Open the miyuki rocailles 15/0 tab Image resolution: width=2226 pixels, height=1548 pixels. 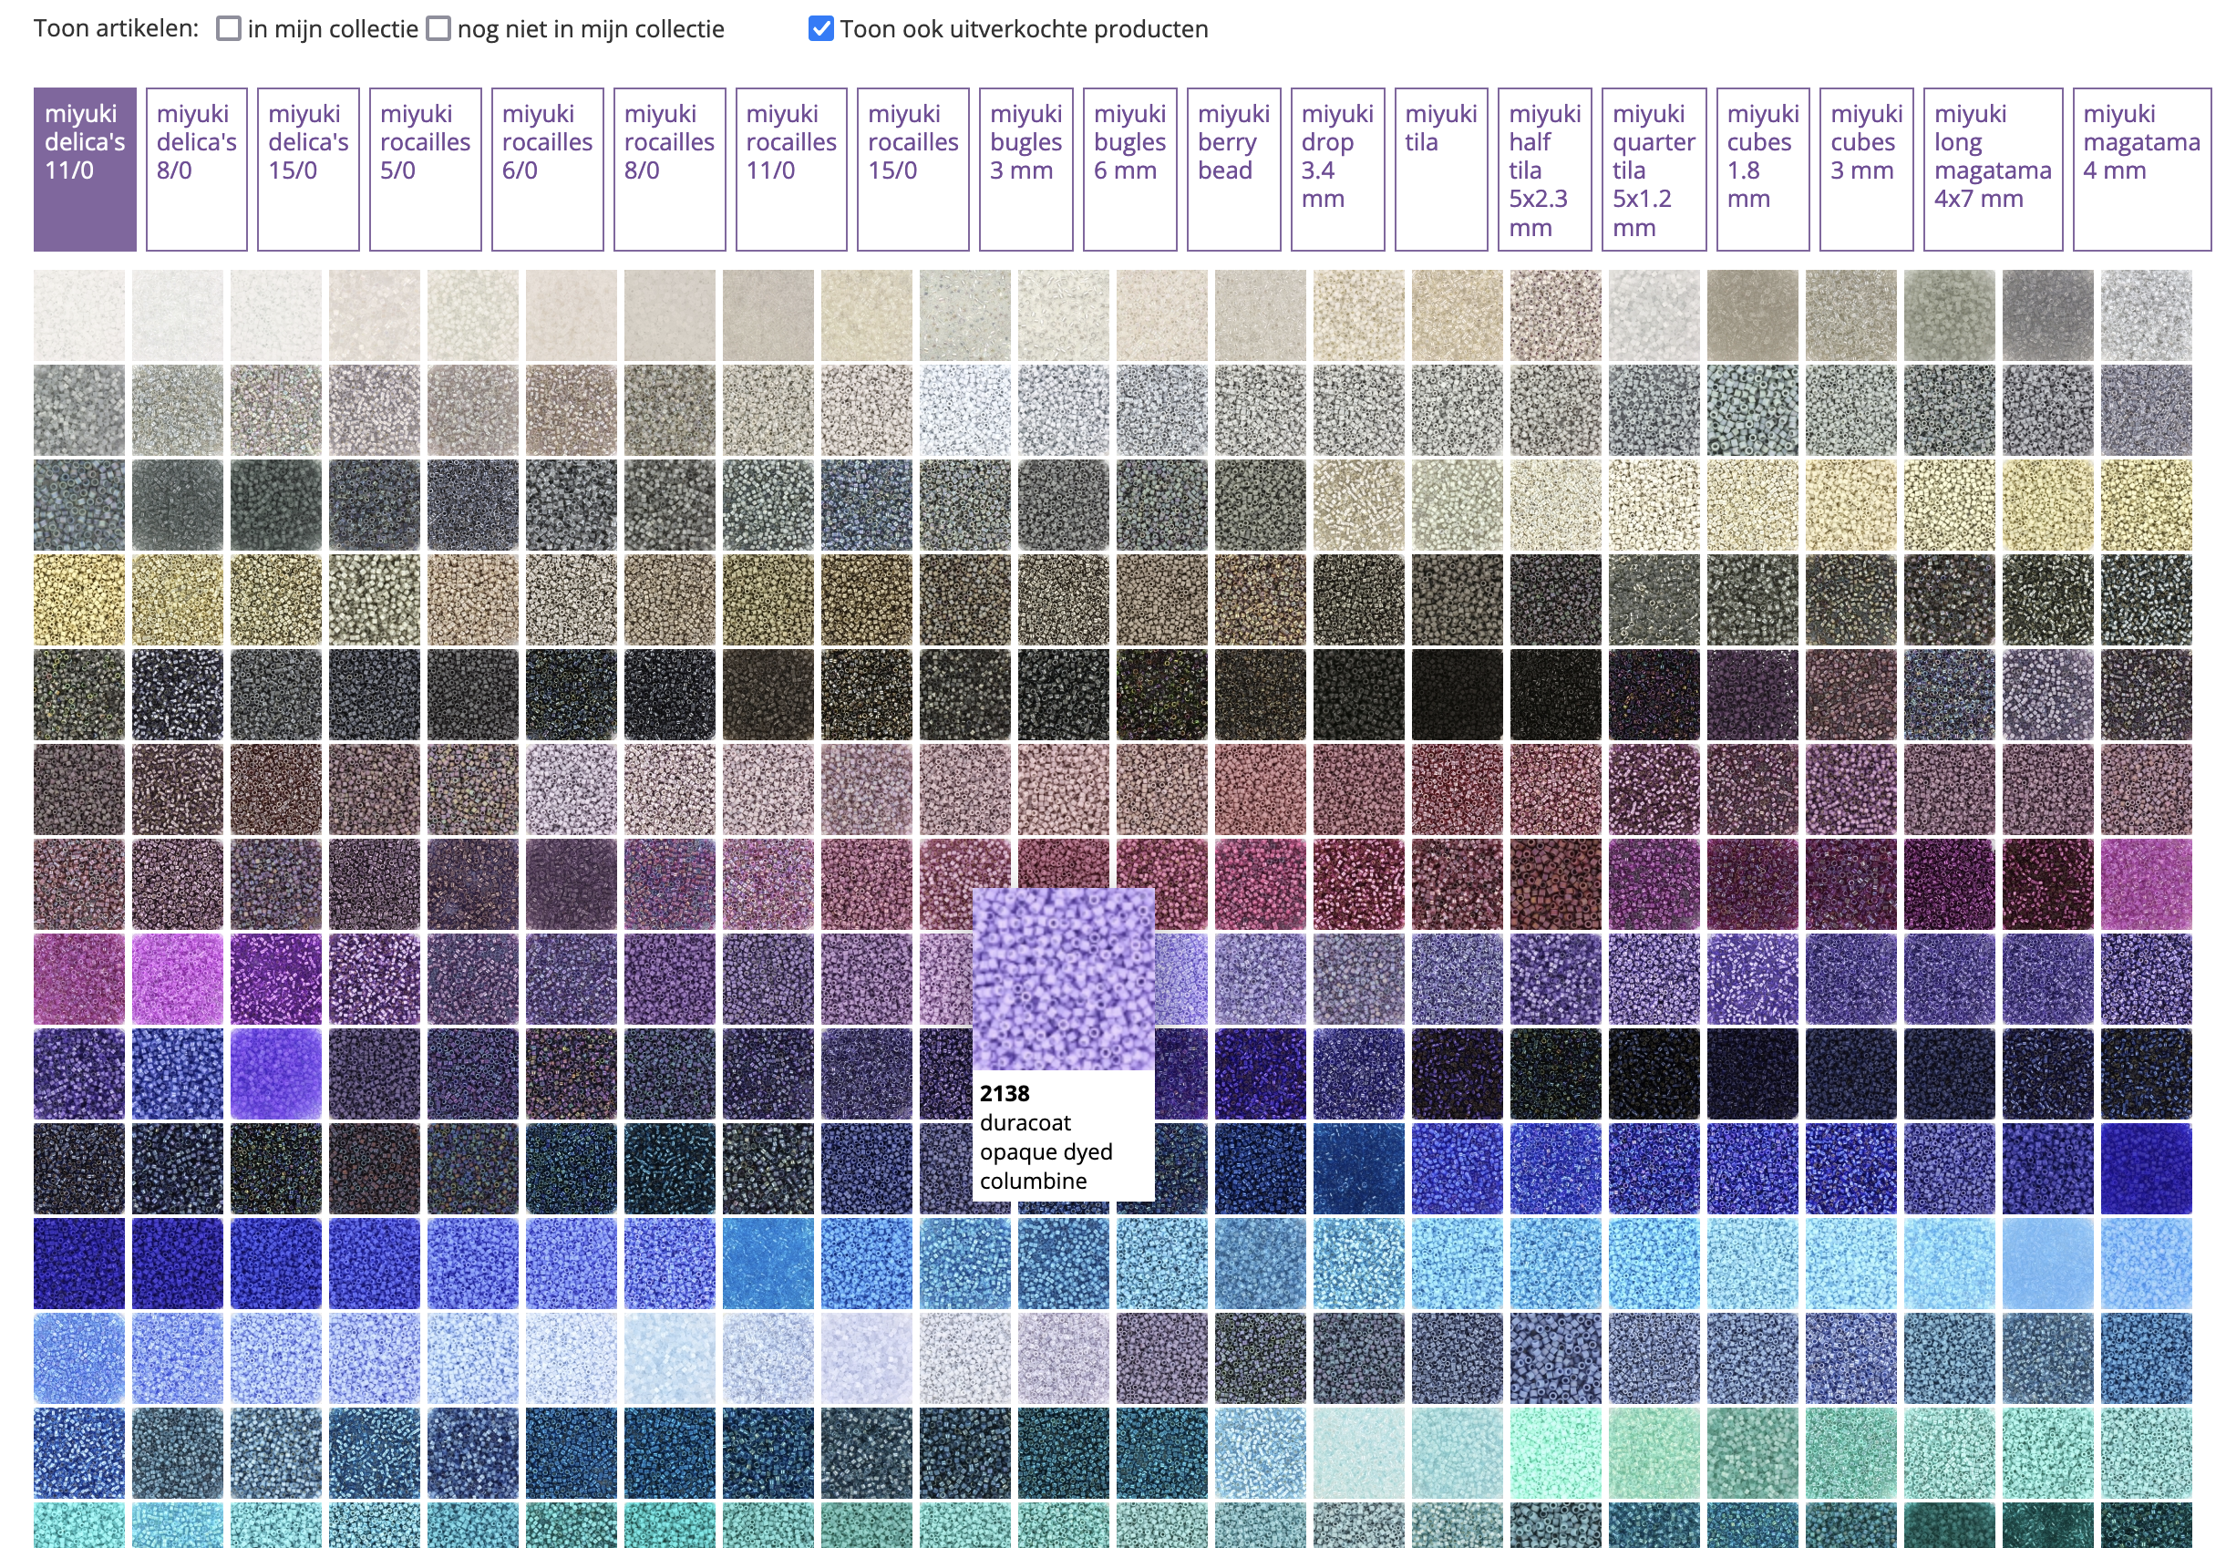[x=913, y=170]
